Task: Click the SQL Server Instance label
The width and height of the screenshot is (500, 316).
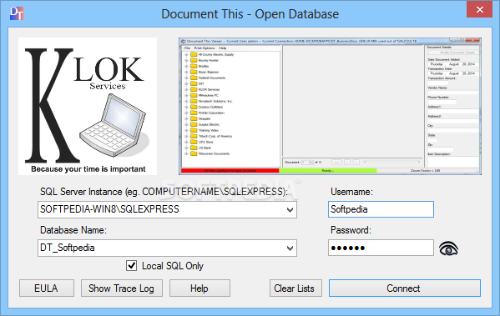Action: (x=164, y=192)
